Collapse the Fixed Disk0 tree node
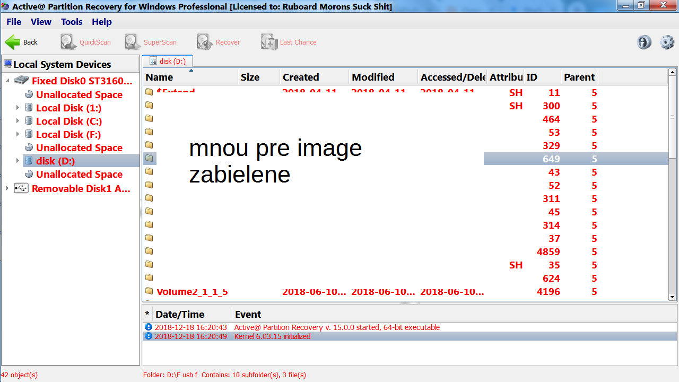 [7, 81]
